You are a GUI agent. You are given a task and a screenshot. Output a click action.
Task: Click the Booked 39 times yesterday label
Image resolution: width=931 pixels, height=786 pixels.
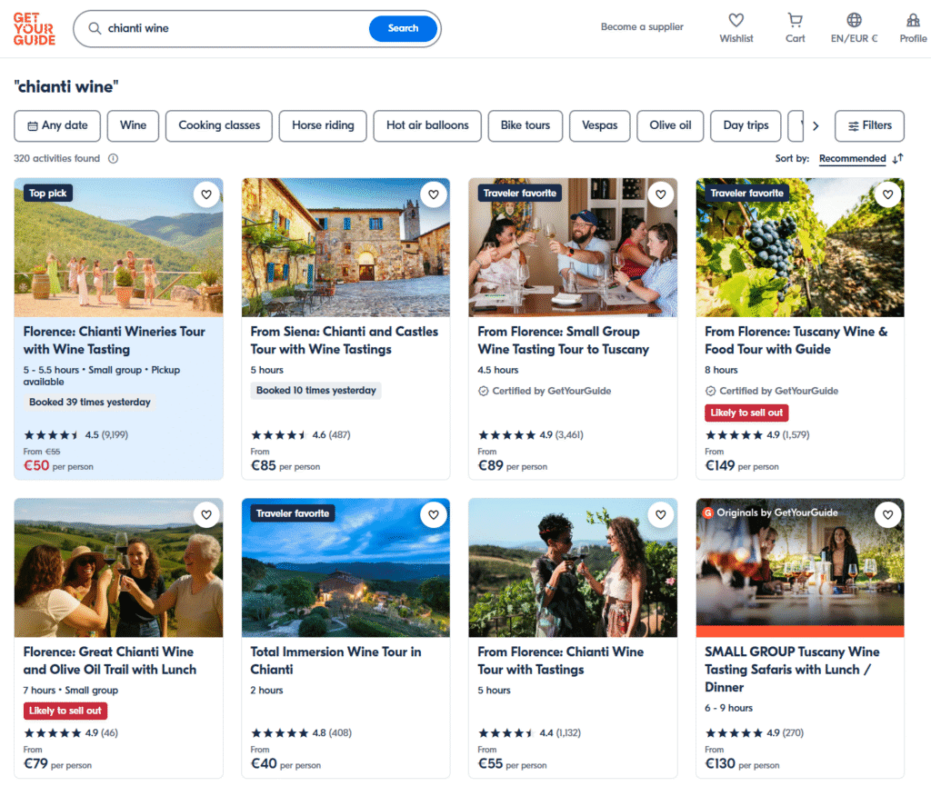click(90, 403)
